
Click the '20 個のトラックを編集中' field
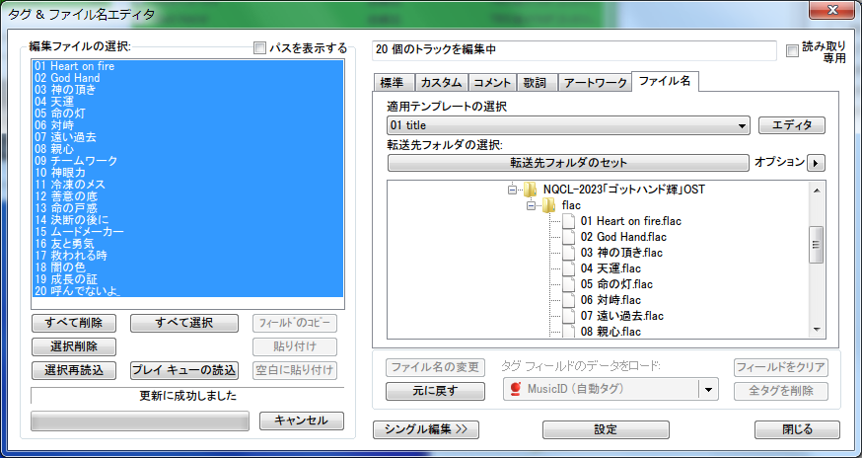[574, 50]
